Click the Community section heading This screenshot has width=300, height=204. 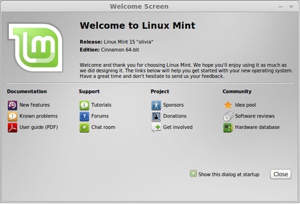click(x=237, y=92)
